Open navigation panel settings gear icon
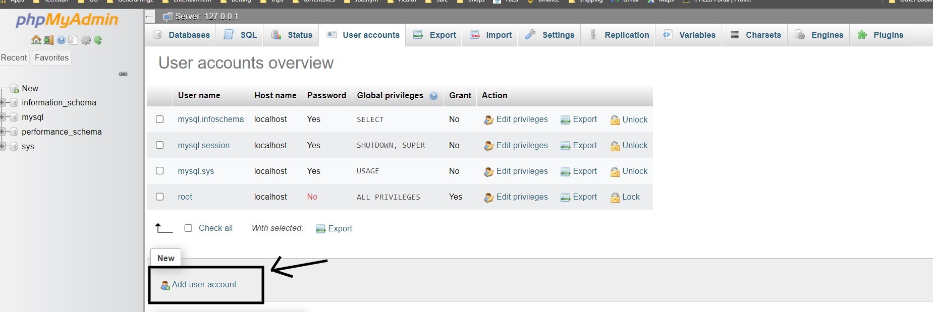Screen dimensions: 933x312 (86, 40)
